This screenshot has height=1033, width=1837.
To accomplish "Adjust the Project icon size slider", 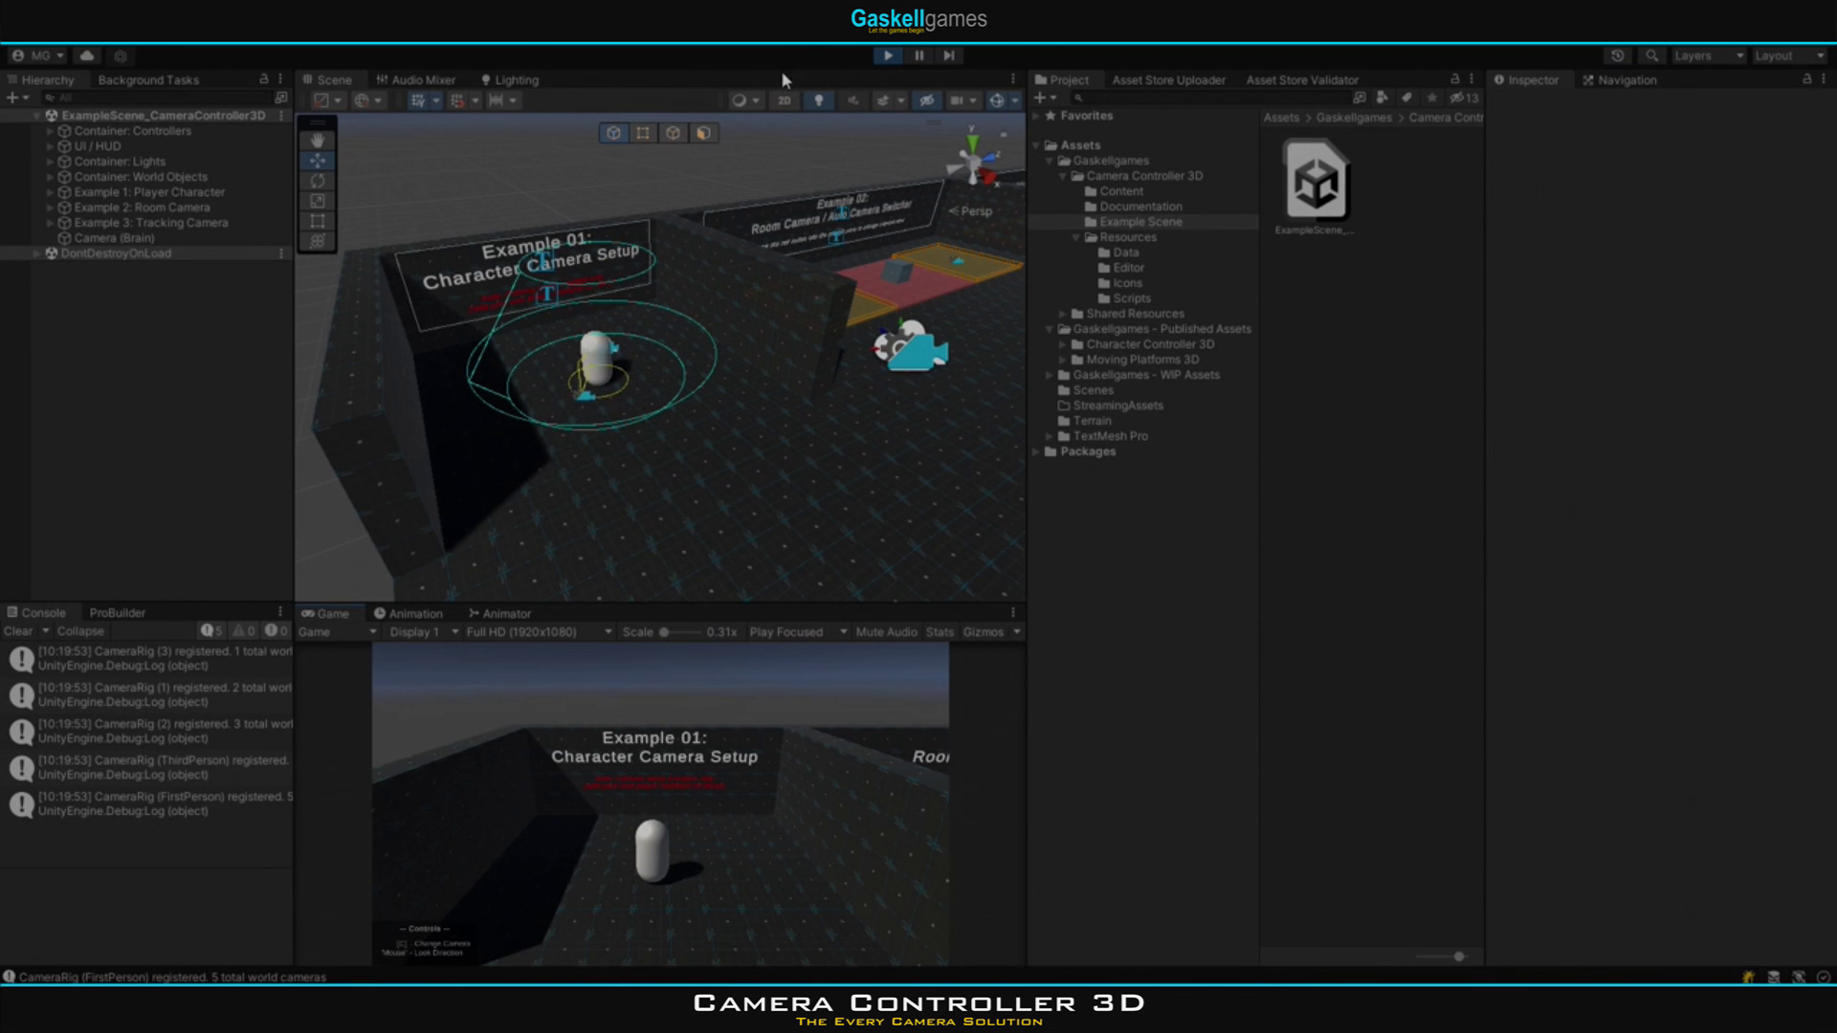I will tap(1440, 956).
